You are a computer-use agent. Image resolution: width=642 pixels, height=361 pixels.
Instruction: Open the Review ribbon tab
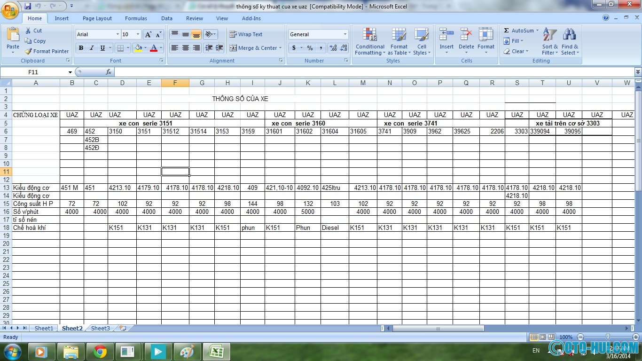(x=194, y=18)
